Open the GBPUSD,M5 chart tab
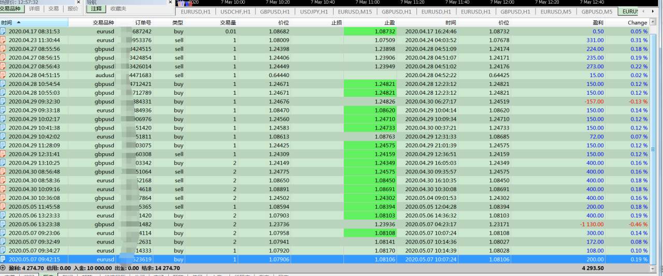This screenshot has width=663, height=276. pos(597,12)
